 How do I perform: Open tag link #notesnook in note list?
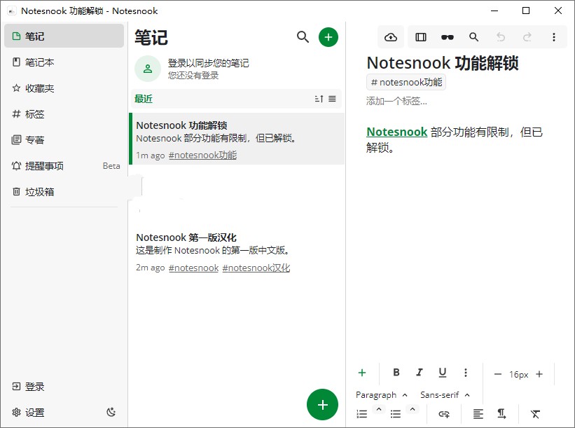(x=193, y=268)
